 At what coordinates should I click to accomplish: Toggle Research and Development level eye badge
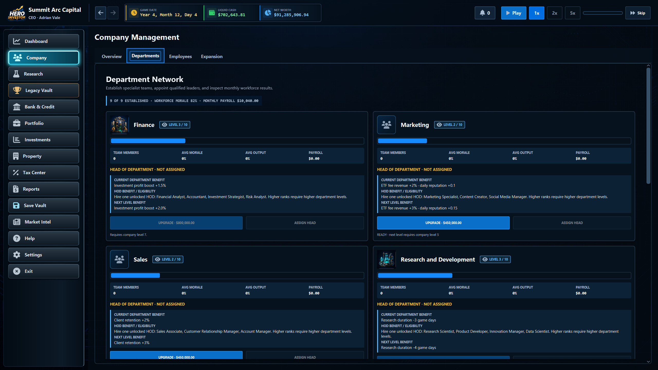[x=495, y=260]
